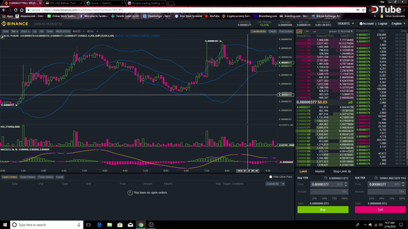
Task: Set sell amount to 100%
Action: pyautogui.click(x=402, y=198)
